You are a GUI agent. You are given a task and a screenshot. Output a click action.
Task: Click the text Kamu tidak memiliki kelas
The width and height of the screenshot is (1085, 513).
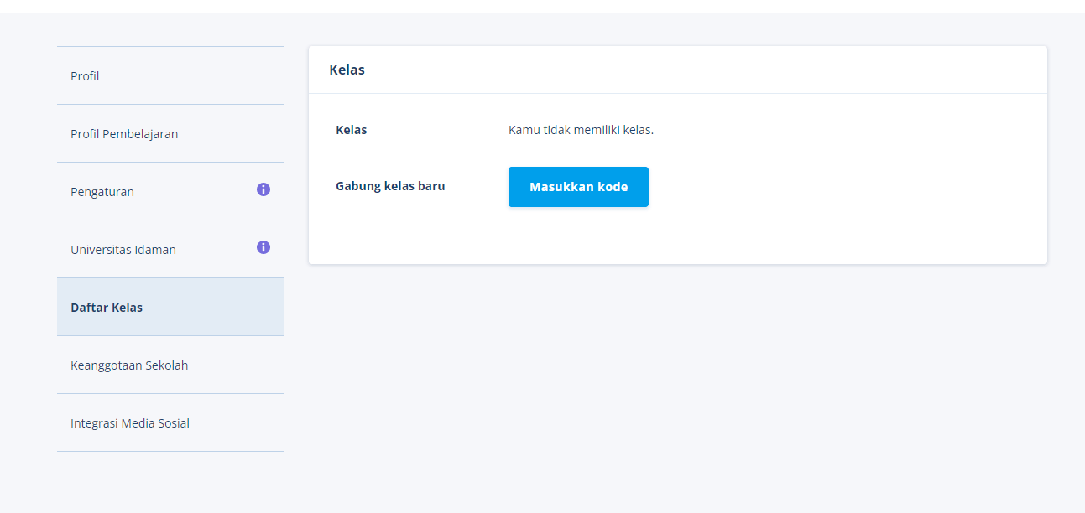pos(581,130)
